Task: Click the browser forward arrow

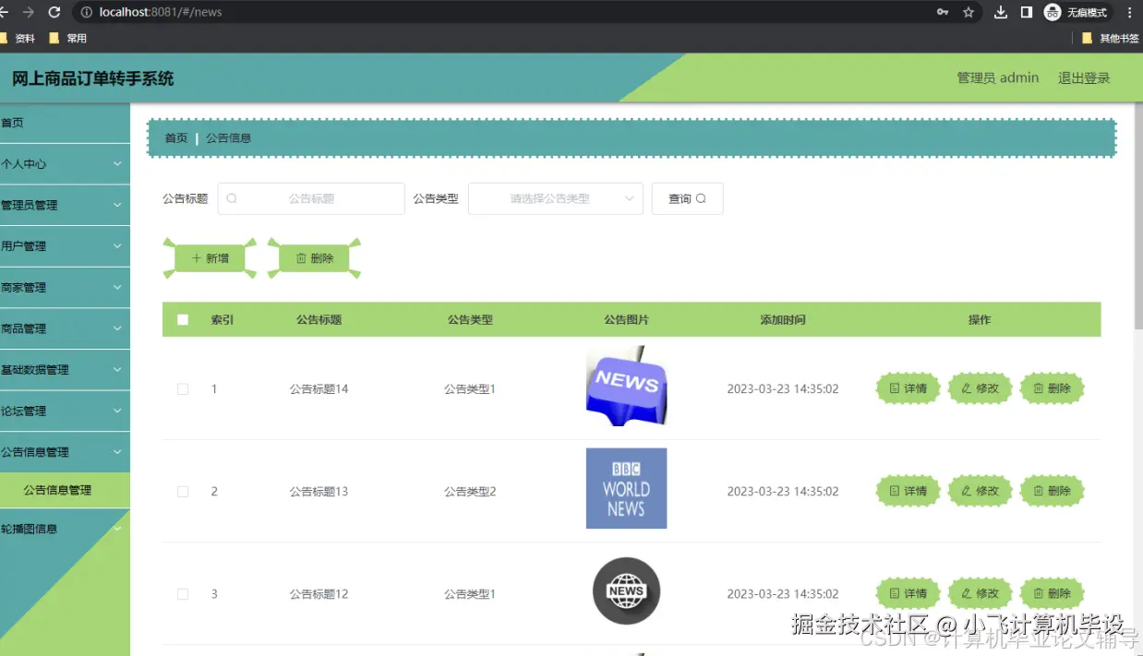Action: 28,12
